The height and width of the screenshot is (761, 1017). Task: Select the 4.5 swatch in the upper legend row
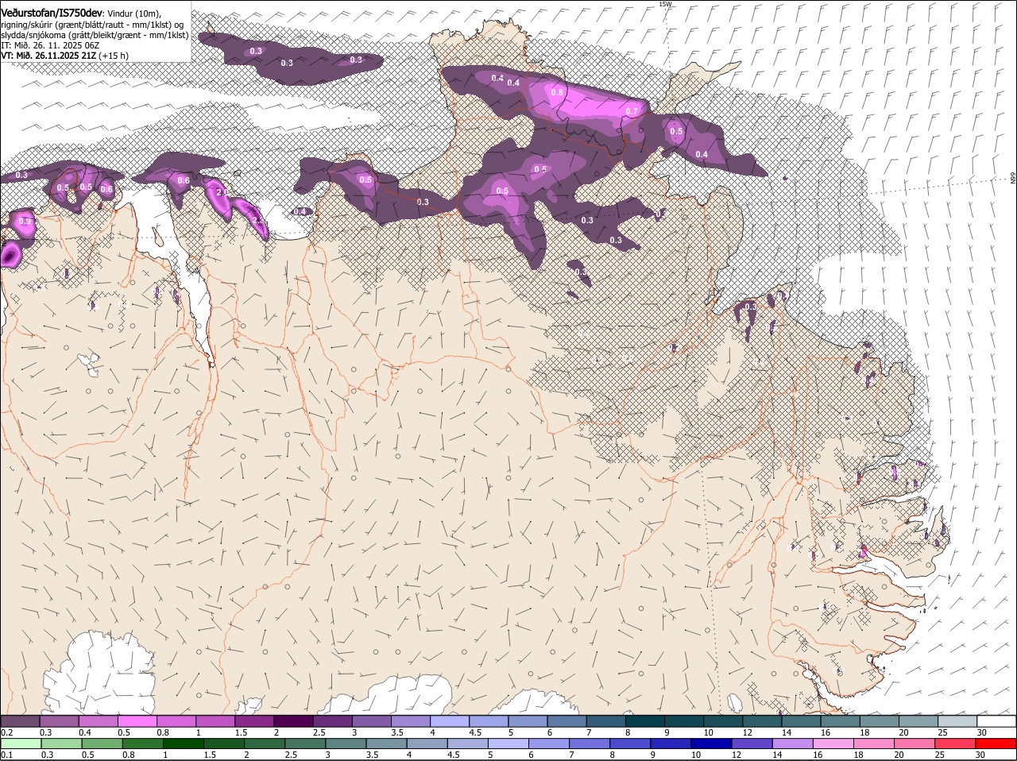coord(489,720)
